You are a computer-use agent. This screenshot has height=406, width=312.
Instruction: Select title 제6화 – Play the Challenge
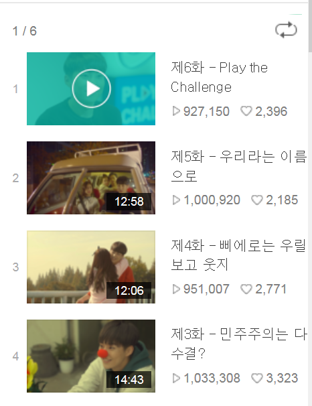[219, 77]
